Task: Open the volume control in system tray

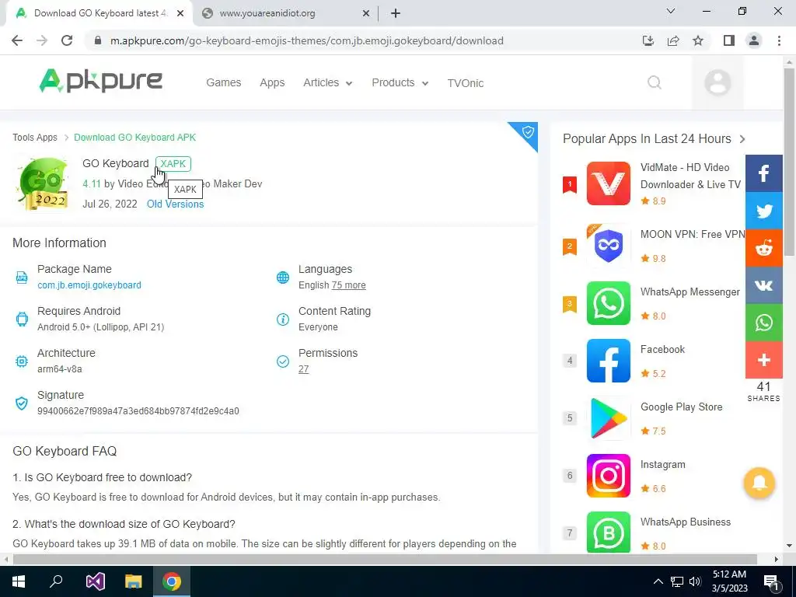Action: pos(696,581)
